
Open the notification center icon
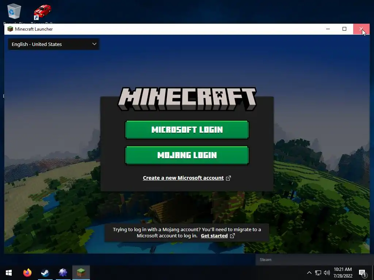tap(363, 273)
